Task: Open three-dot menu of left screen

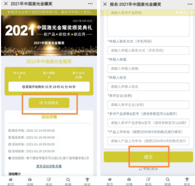Action: 90,4
